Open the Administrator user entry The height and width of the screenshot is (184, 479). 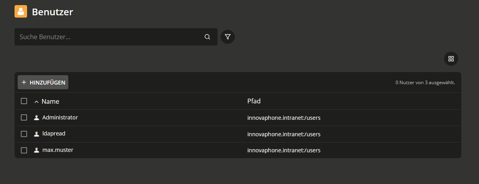[x=60, y=117]
